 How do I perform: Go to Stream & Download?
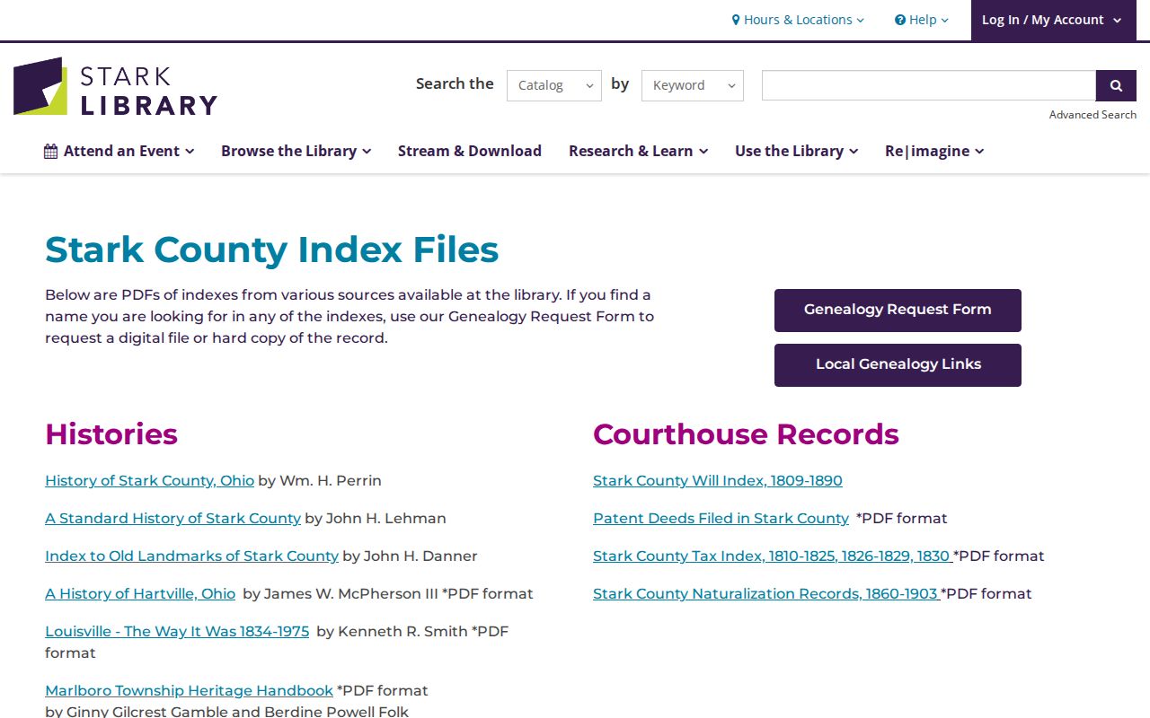pos(470,151)
